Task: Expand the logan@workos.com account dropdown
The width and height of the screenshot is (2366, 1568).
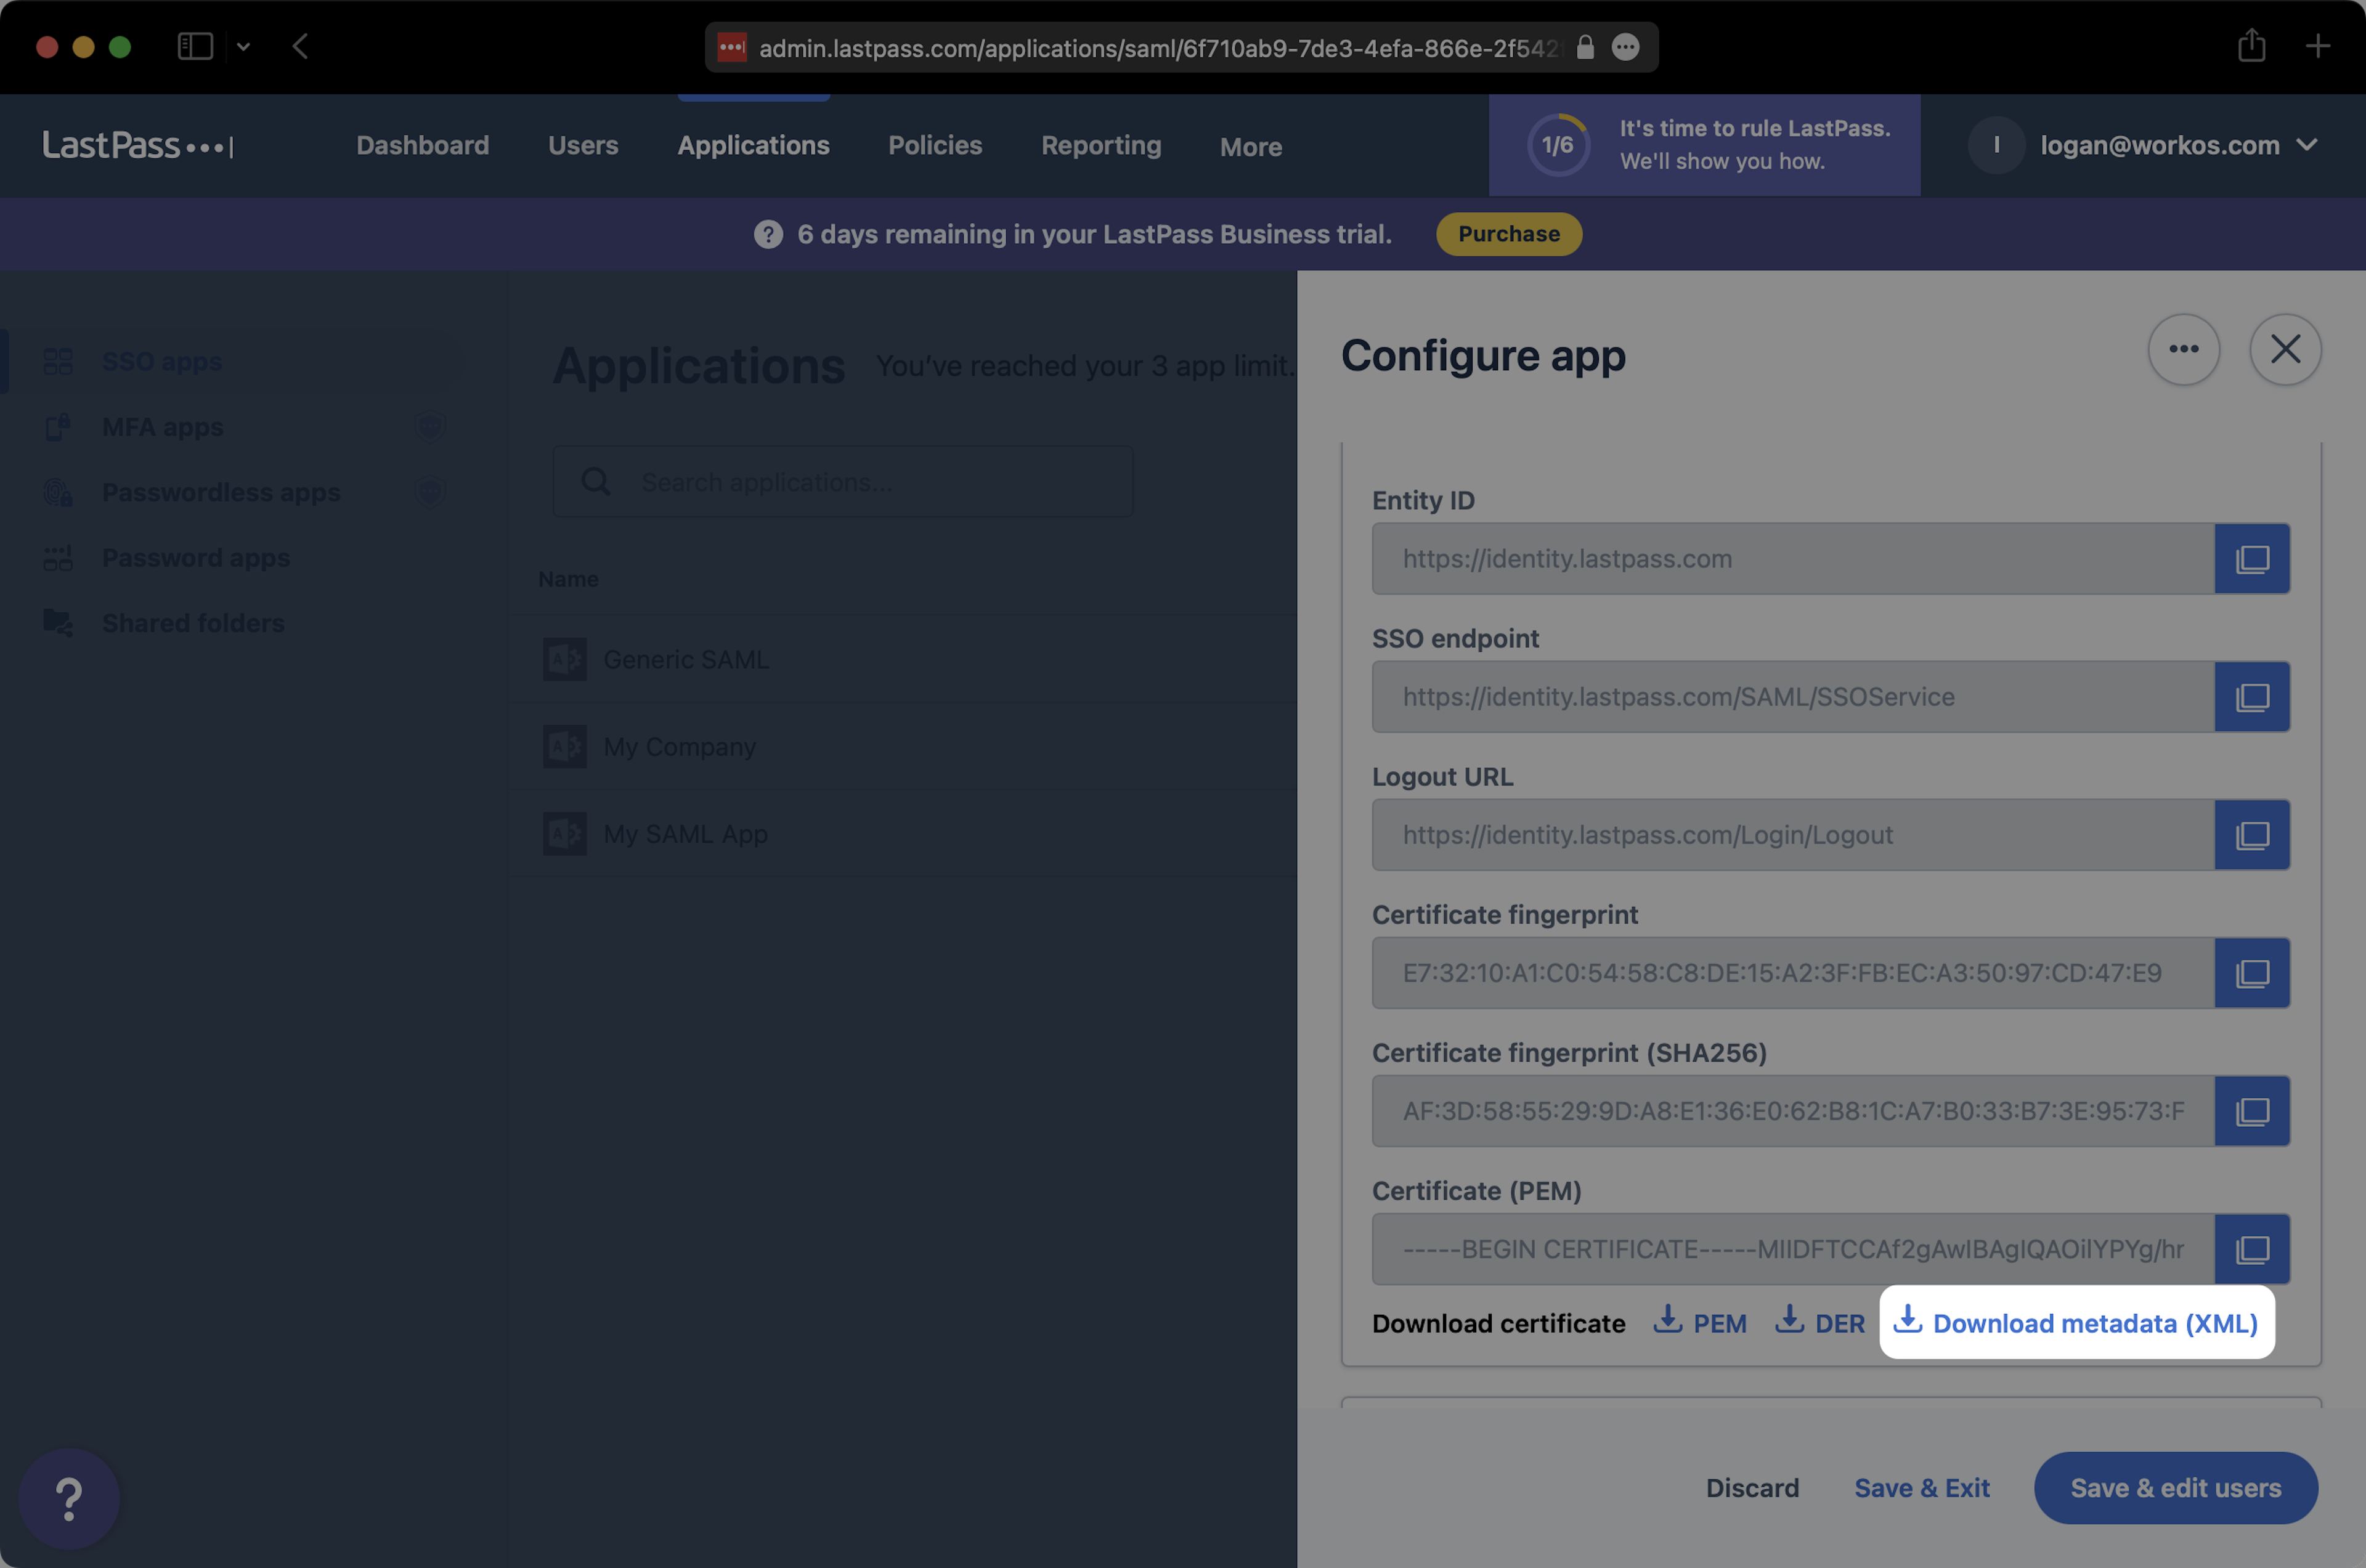Action: (x=2306, y=145)
